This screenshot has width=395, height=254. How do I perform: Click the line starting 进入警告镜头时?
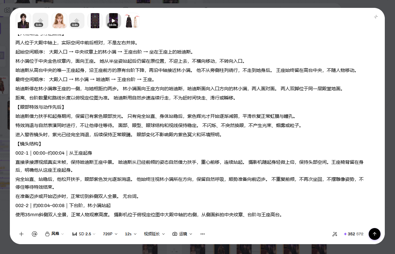point(118,135)
